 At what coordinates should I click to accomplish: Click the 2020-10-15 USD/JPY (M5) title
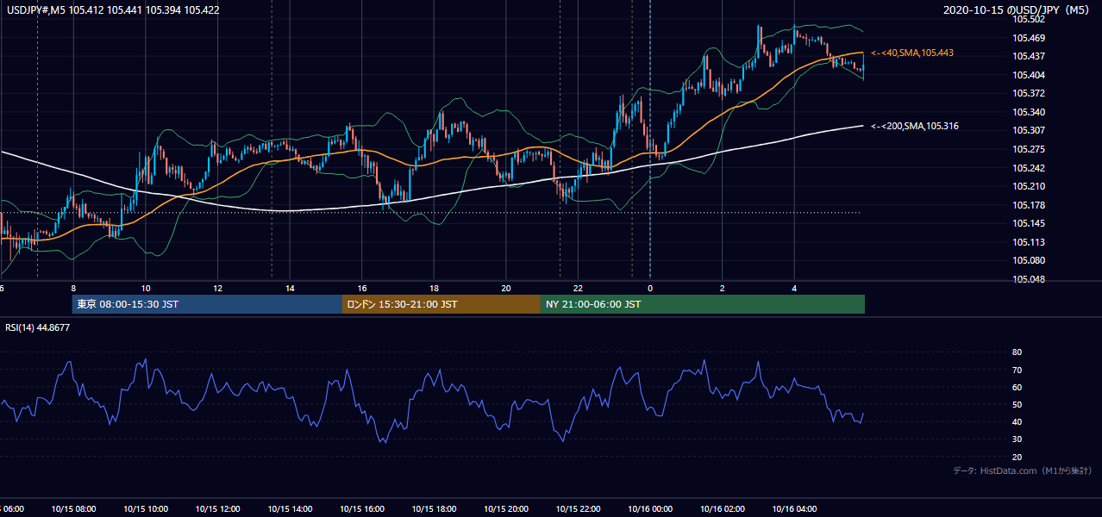tap(1017, 10)
